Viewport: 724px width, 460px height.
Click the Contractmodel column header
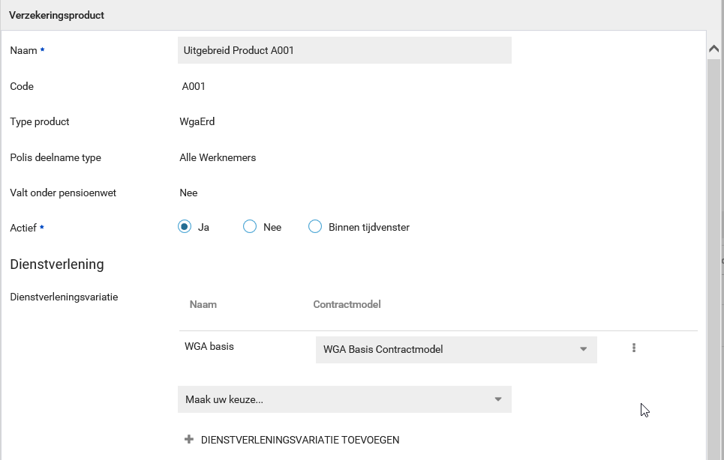pos(347,305)
